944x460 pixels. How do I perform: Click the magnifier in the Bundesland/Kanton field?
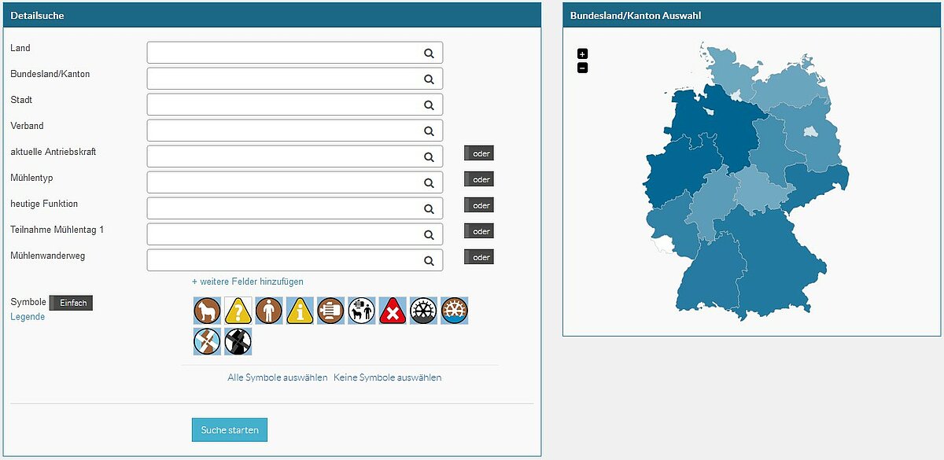430,79
